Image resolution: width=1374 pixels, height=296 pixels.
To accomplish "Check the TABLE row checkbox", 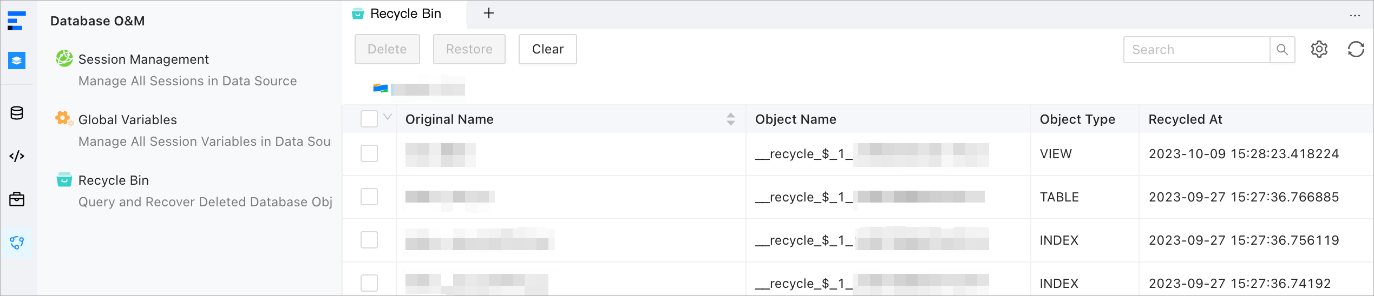I will point(369,197).
